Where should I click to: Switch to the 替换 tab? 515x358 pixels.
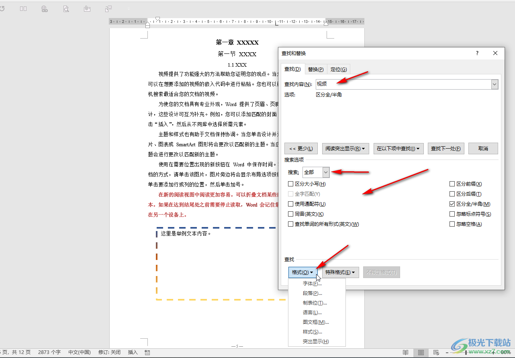click(x=316, y=69)
